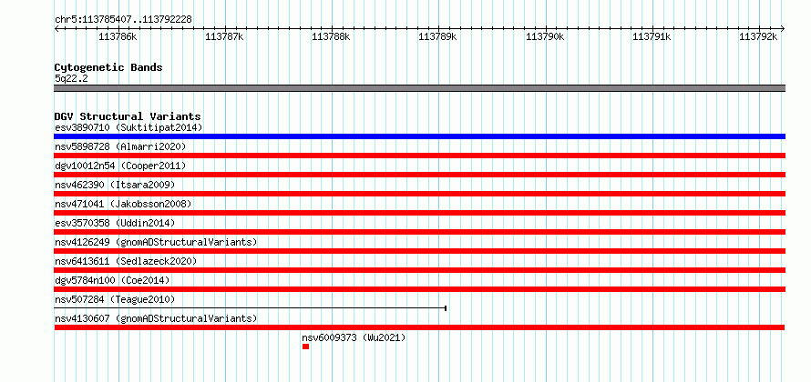Select the esv3570358 (Uddin2014) label
Image resolution: width=811 pixels, height=382 pixels.
(115, 223)
